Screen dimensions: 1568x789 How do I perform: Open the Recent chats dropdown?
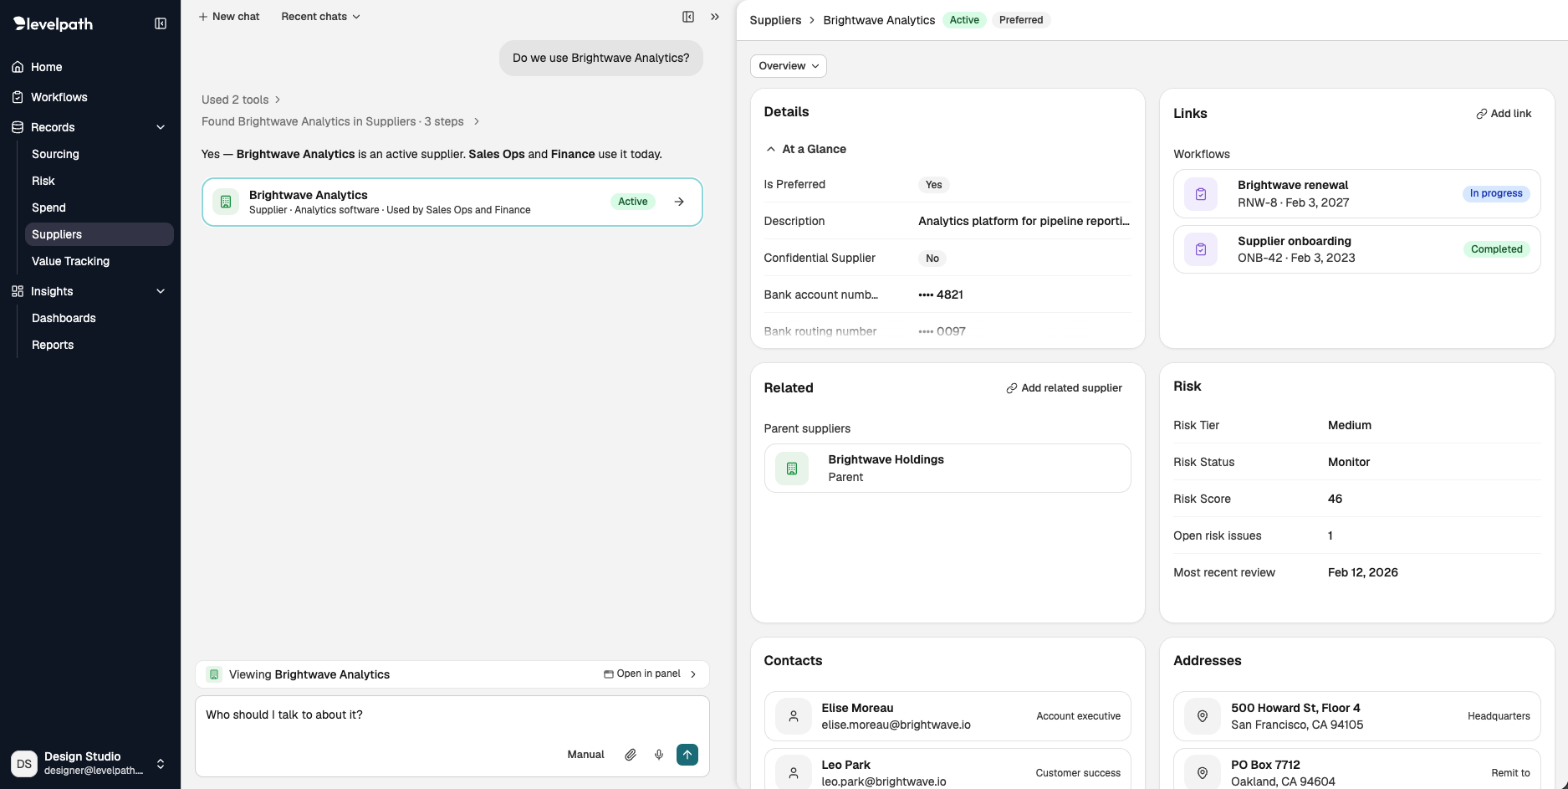tap(320, 17)
